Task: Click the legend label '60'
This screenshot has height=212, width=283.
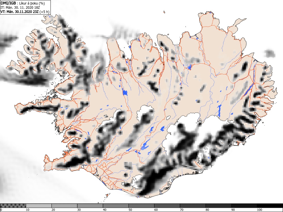Action: pyautogui.click(x=156, y=210)
